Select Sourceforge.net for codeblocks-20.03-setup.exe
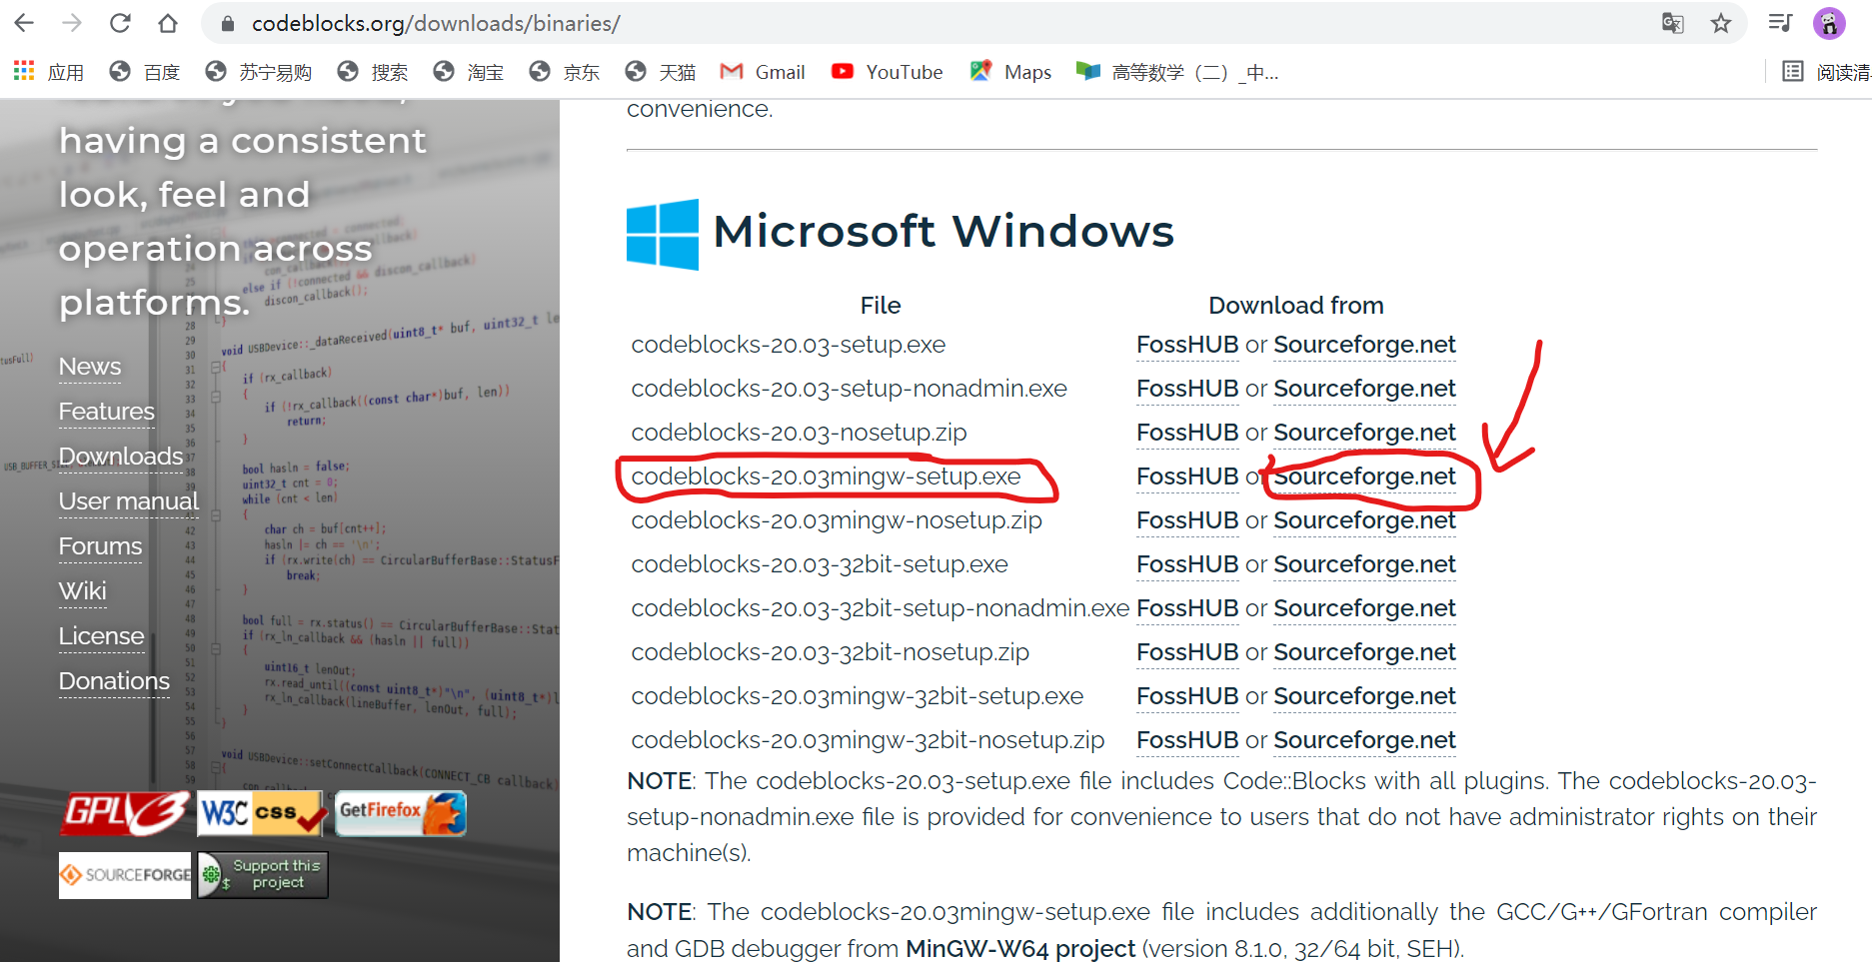Viewport: 1872px width, 962px height. 1364,345
